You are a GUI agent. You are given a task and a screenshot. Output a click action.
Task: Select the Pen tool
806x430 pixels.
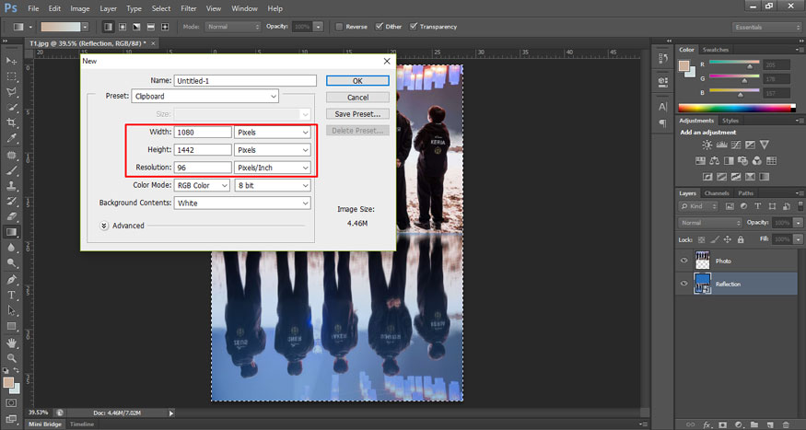(12, 279)
